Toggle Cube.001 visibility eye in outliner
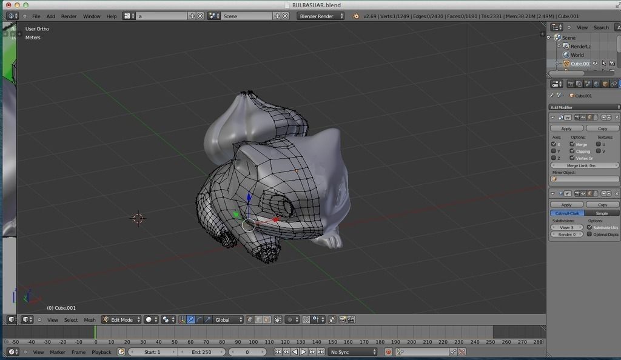 click(596, 63)
